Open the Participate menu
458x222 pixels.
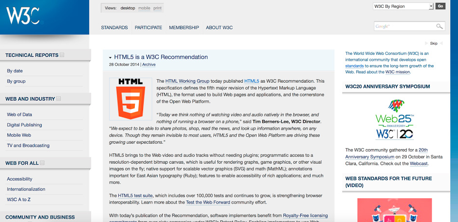148,28
